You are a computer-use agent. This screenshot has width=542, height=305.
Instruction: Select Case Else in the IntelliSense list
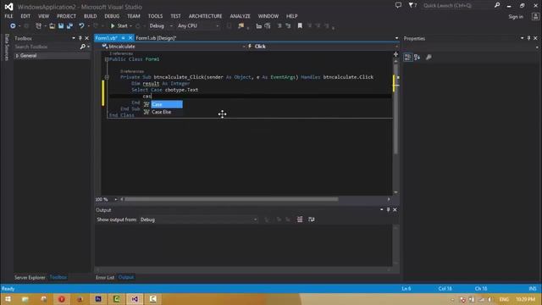point(163,112)
